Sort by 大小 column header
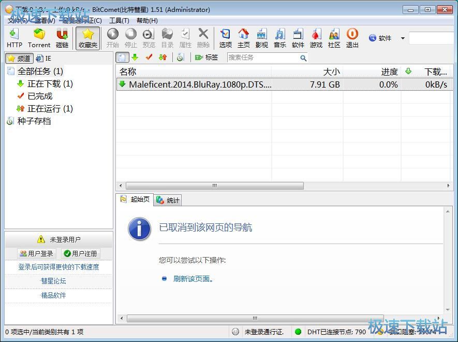 tap(307, 72)
